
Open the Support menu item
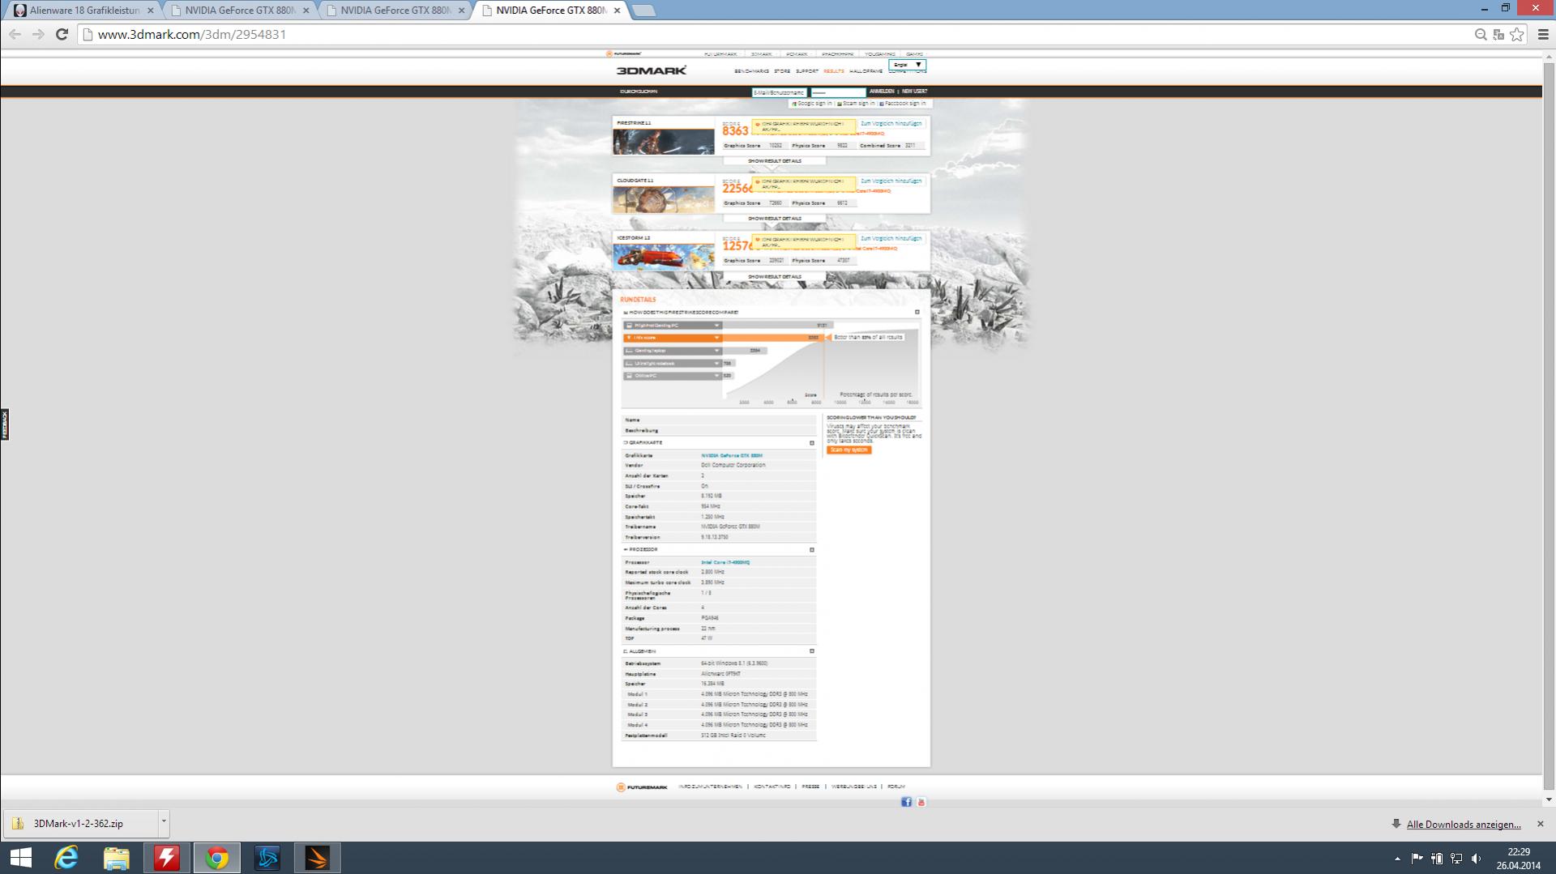807,71
